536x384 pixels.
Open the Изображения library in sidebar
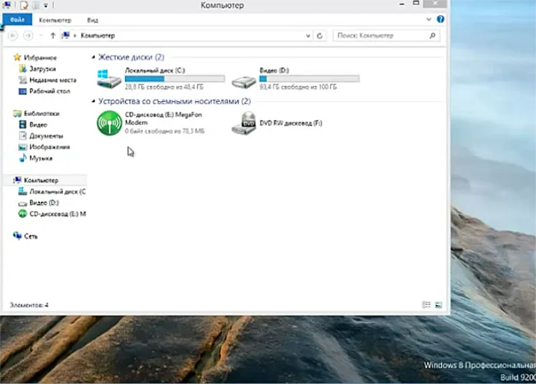pos(50,147)
